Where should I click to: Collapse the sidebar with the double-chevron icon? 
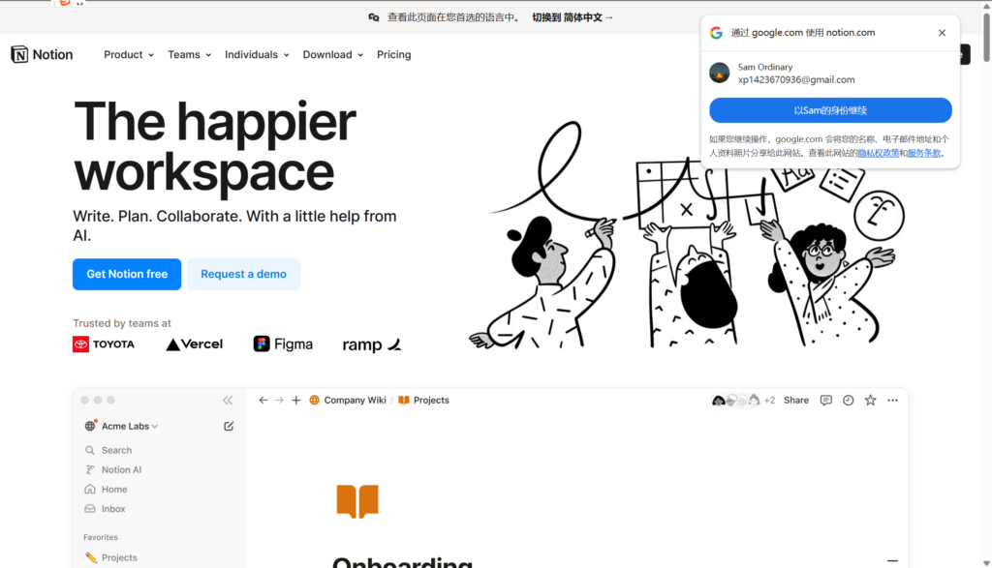coord(228,400)
